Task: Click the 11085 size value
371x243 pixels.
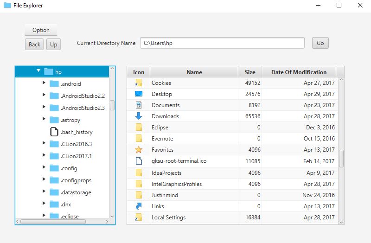Action: click(253, 161)
